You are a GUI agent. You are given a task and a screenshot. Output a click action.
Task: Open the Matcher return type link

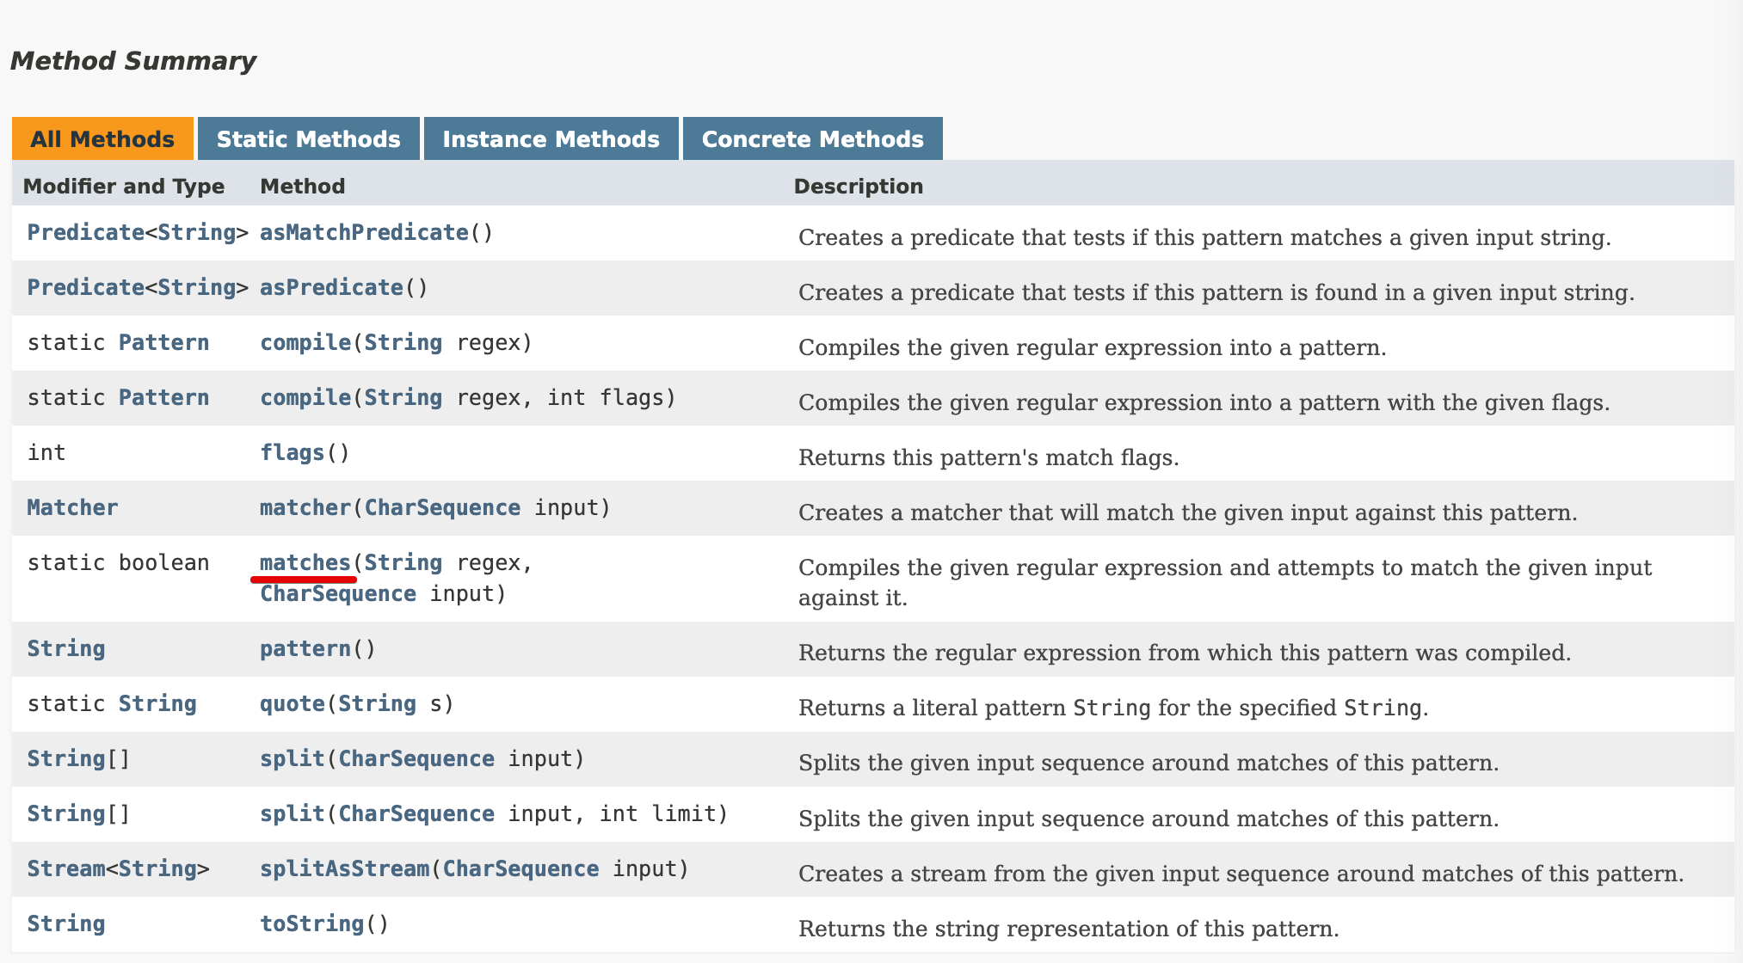tap(72, 508)
